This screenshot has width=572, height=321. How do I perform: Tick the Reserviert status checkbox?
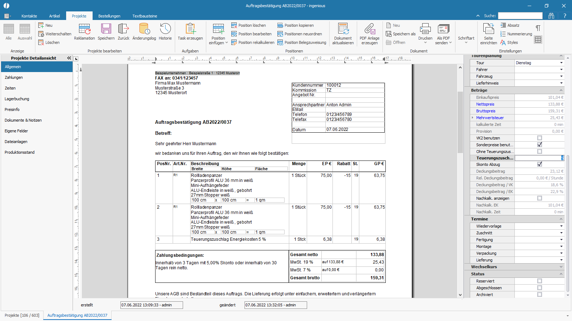[x=539, y=281]
